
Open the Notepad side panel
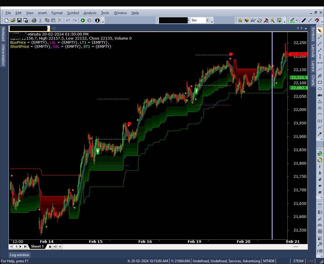(3, 34)
